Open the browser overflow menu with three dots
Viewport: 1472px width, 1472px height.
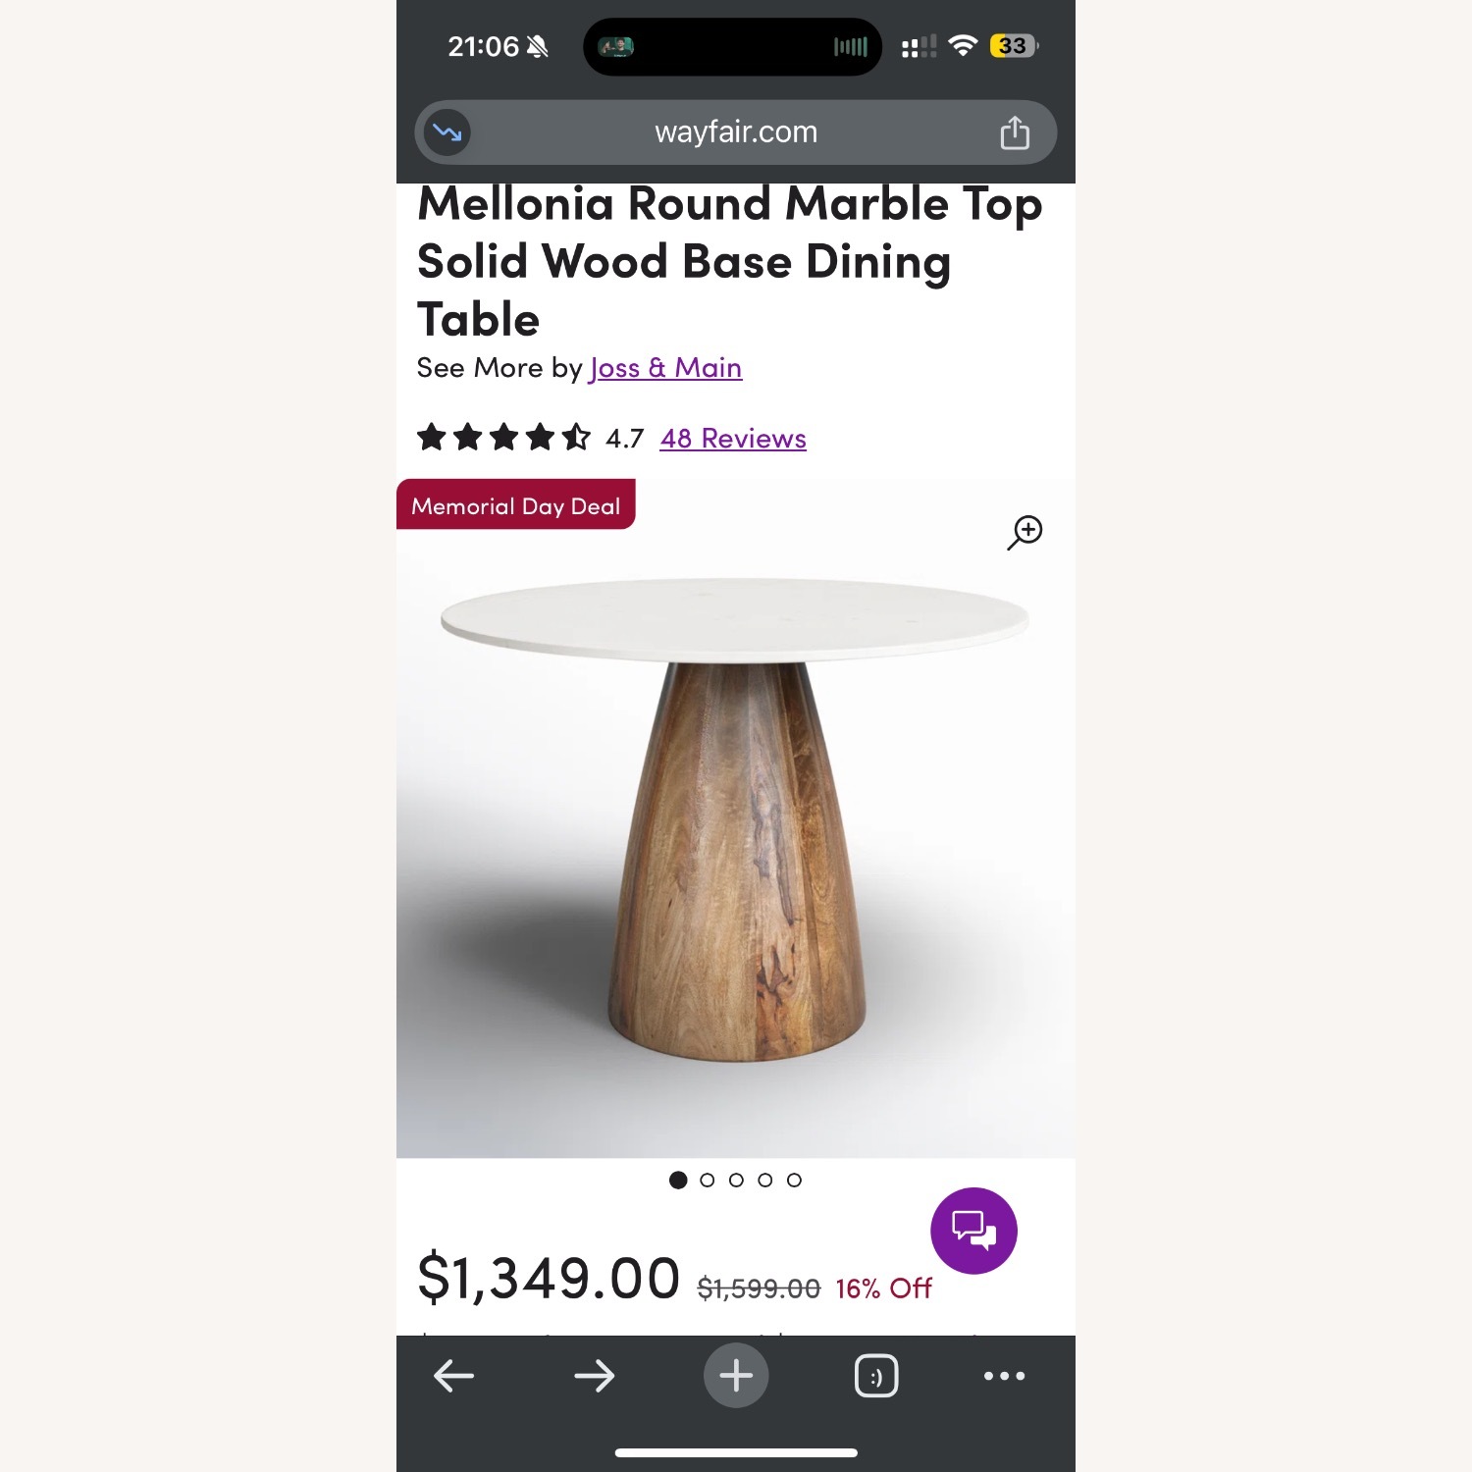tap(1003, 1375)
